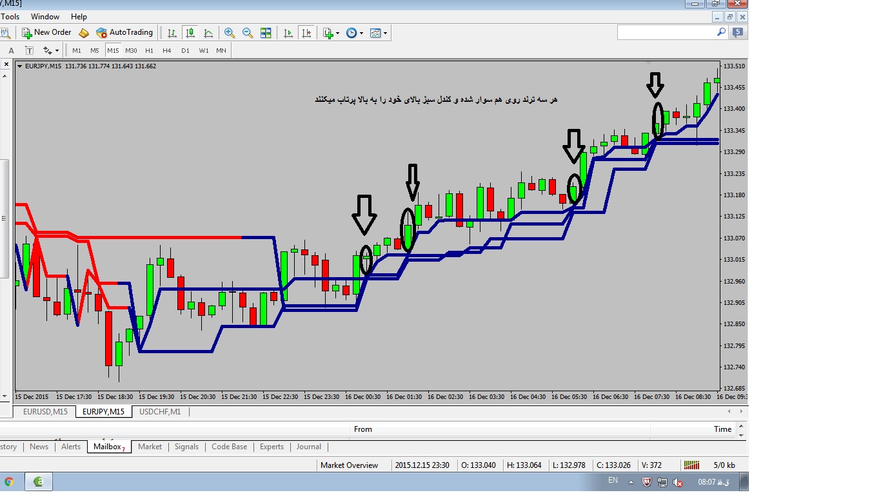Open the Market terminal tab
The height and width of the screenshot is (495, 881).
tap(150, 447)
